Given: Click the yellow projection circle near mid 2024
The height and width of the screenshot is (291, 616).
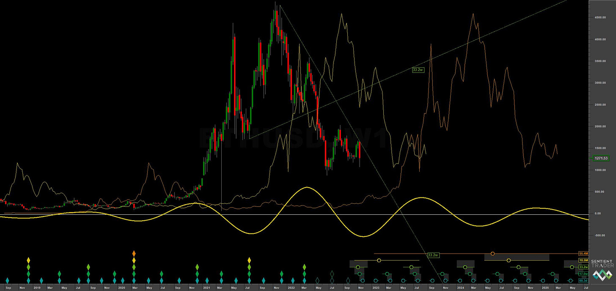Looking at the screenshot, I should pyautogui.click(x=509, y=260).
